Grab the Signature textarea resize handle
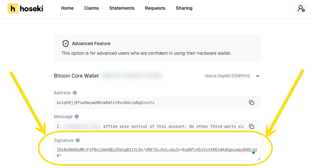 coord(259,159)
